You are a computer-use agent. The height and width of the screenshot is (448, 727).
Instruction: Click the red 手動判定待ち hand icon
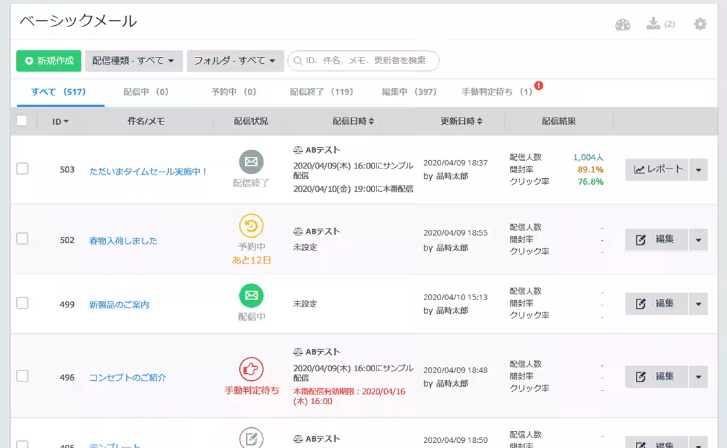coord(251,369)
